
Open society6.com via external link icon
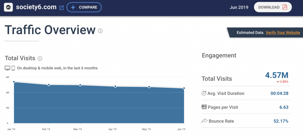click(62, 8)
